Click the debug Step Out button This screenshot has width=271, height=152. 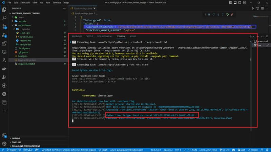223,15
